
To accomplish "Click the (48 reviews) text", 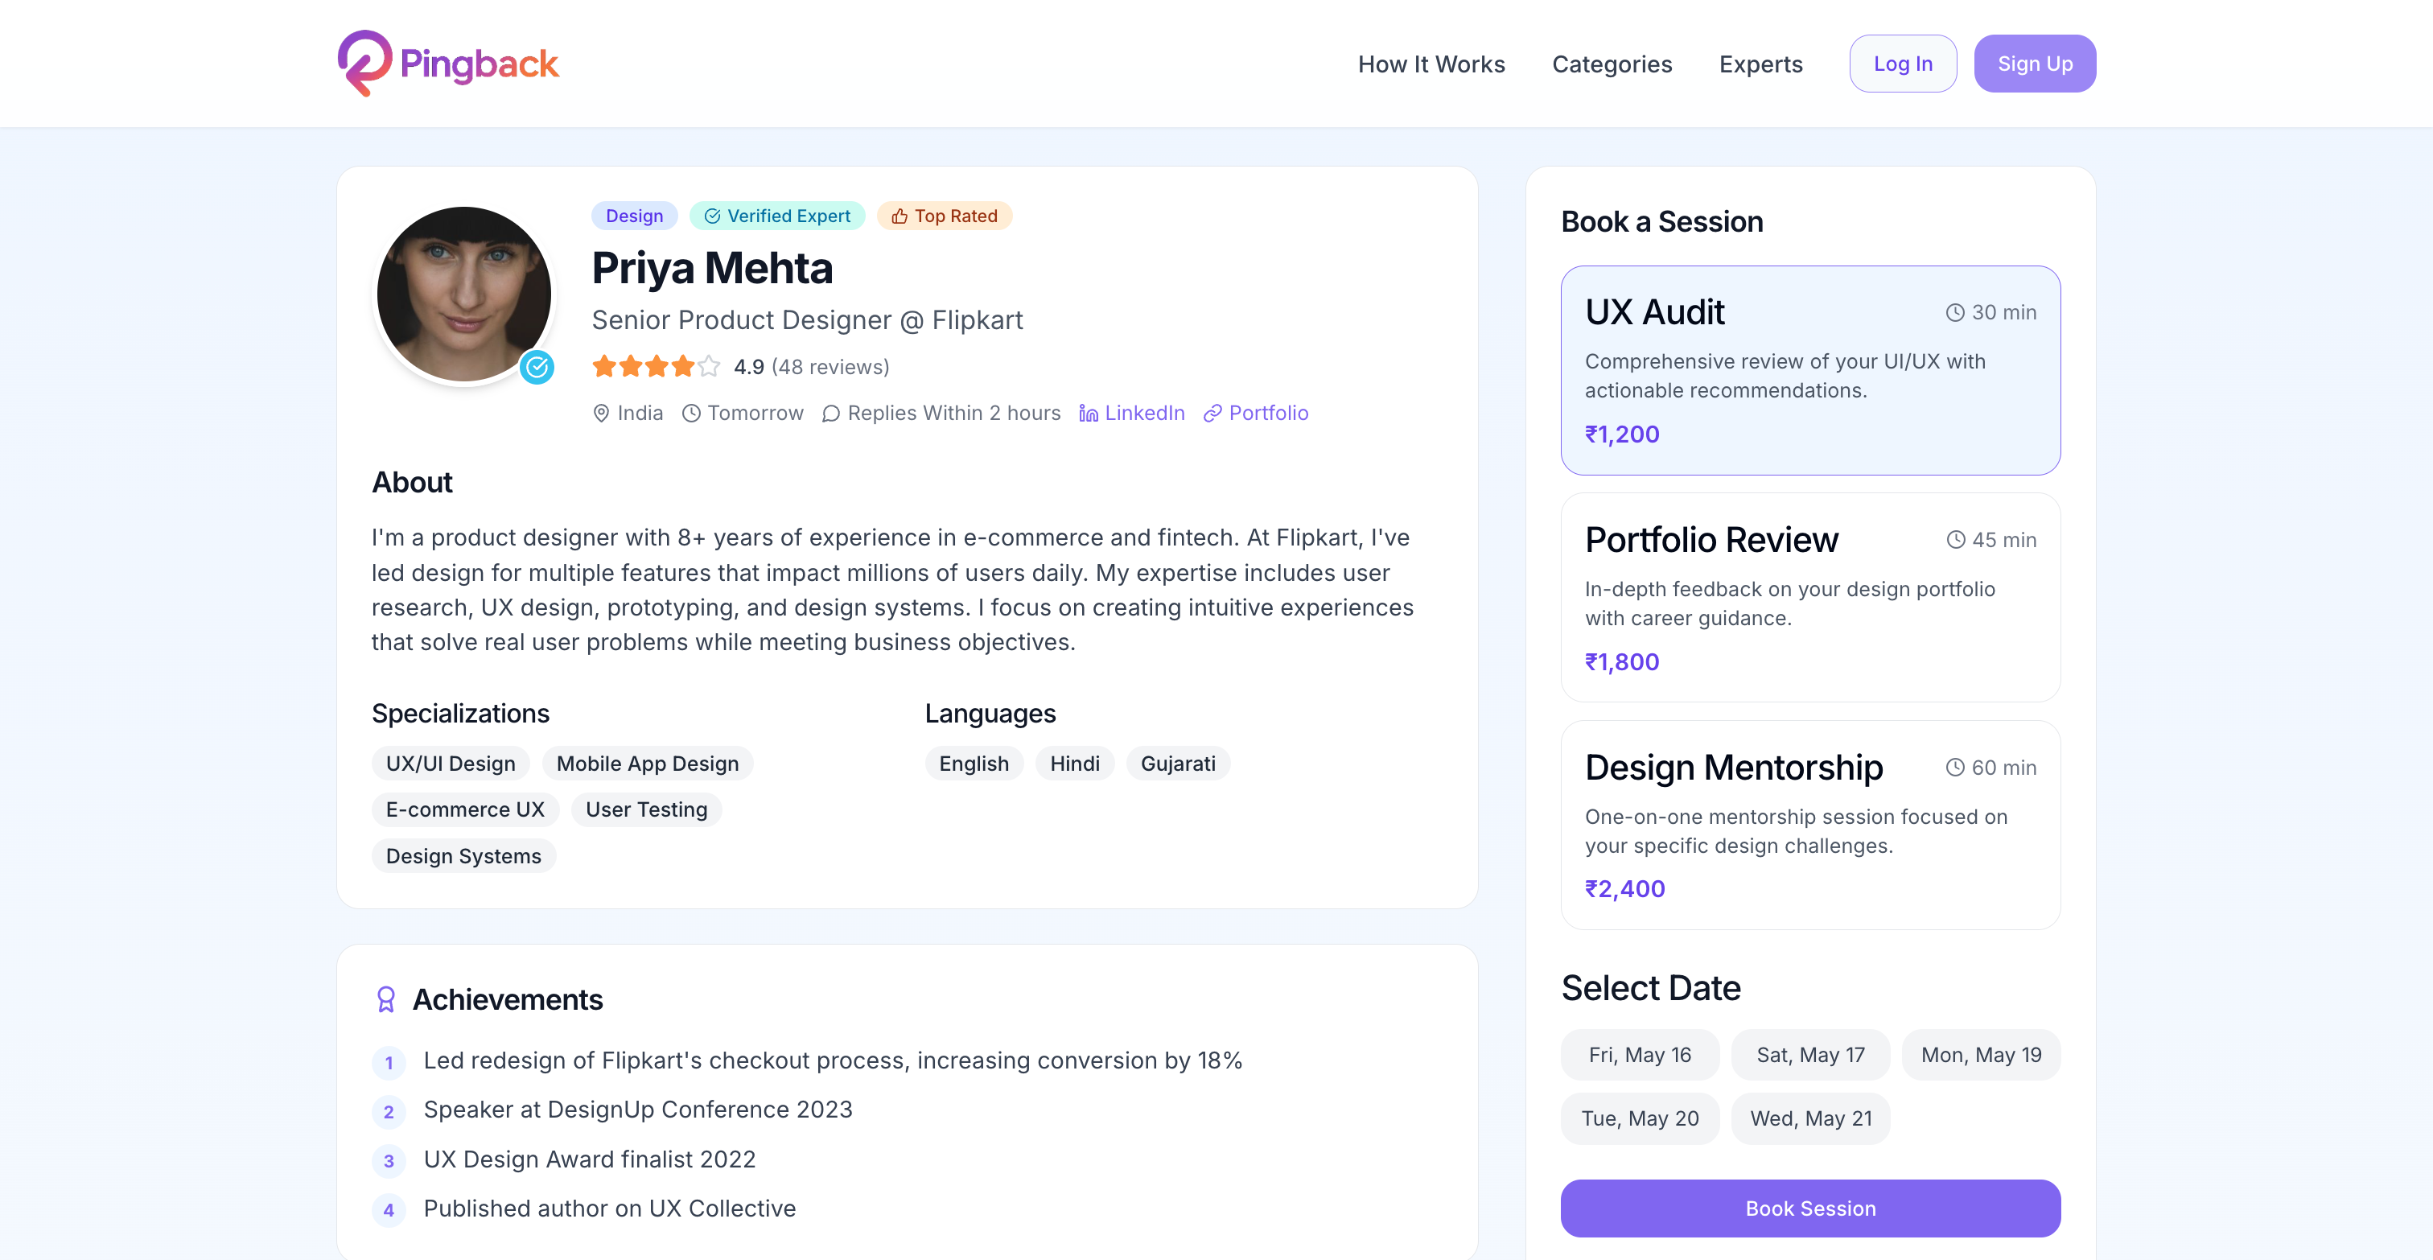I will [830, 366].
